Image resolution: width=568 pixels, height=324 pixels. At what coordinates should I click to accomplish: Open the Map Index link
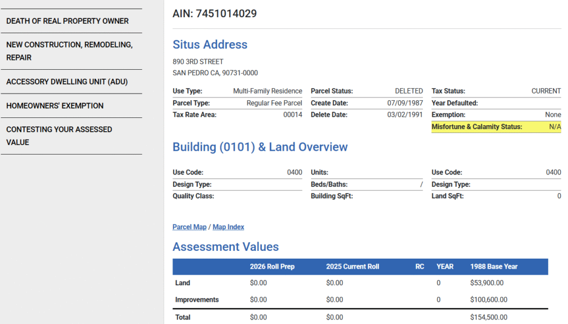coord(228,227)
